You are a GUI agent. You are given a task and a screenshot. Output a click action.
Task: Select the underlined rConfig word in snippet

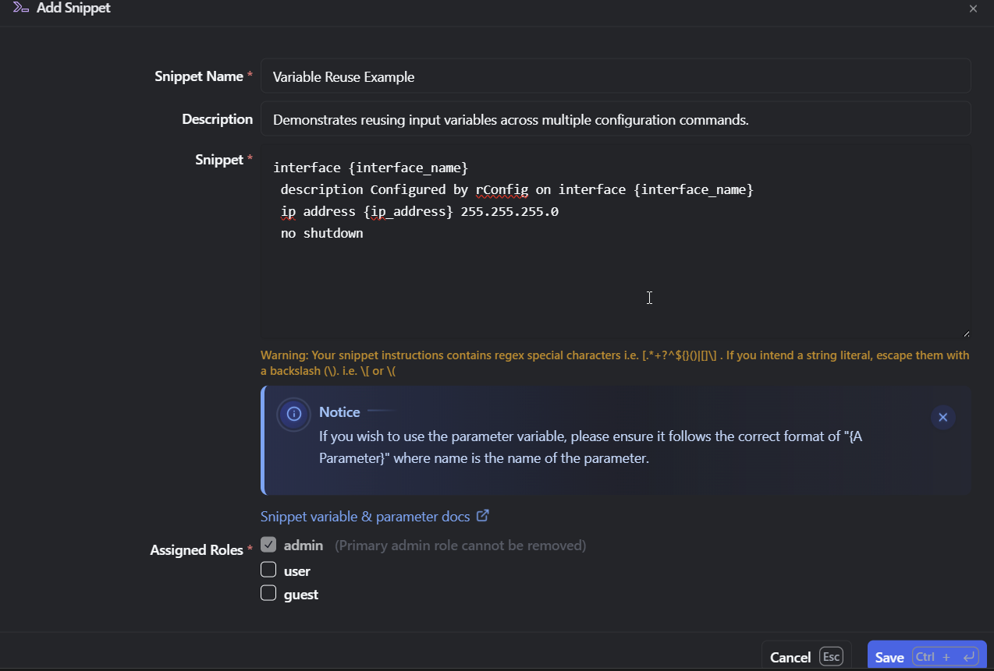point(502,189)
